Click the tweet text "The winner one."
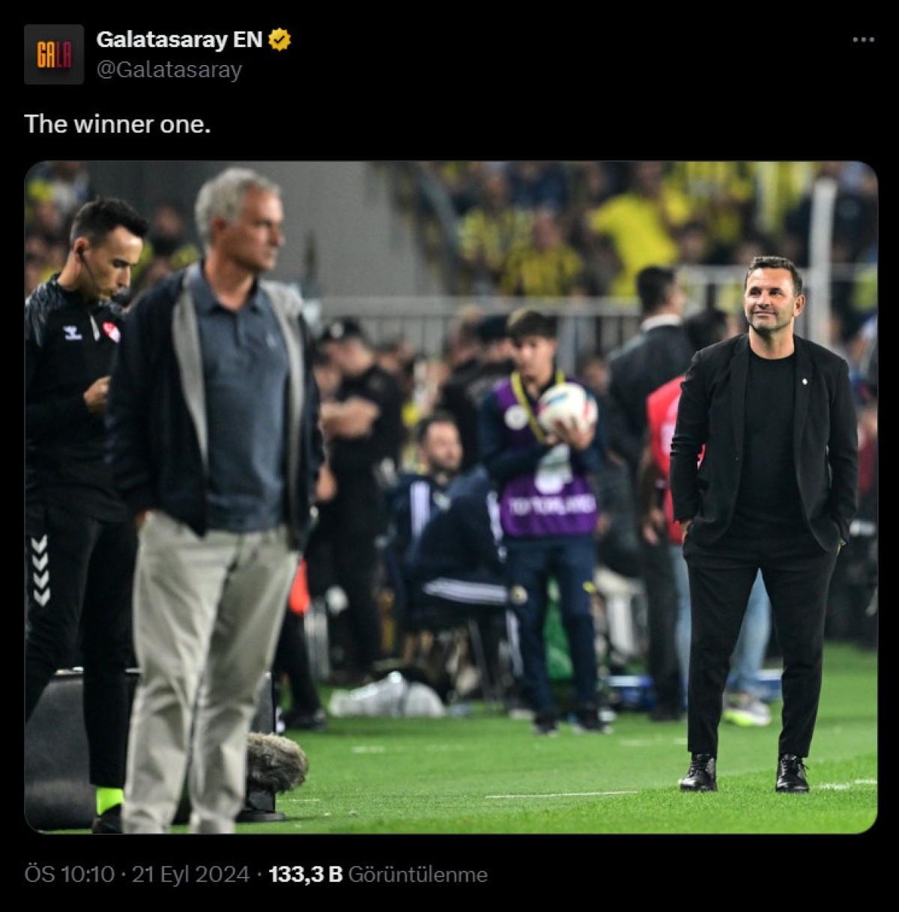Viewport: 899px width, 912px height. click(x=118, y=124)
